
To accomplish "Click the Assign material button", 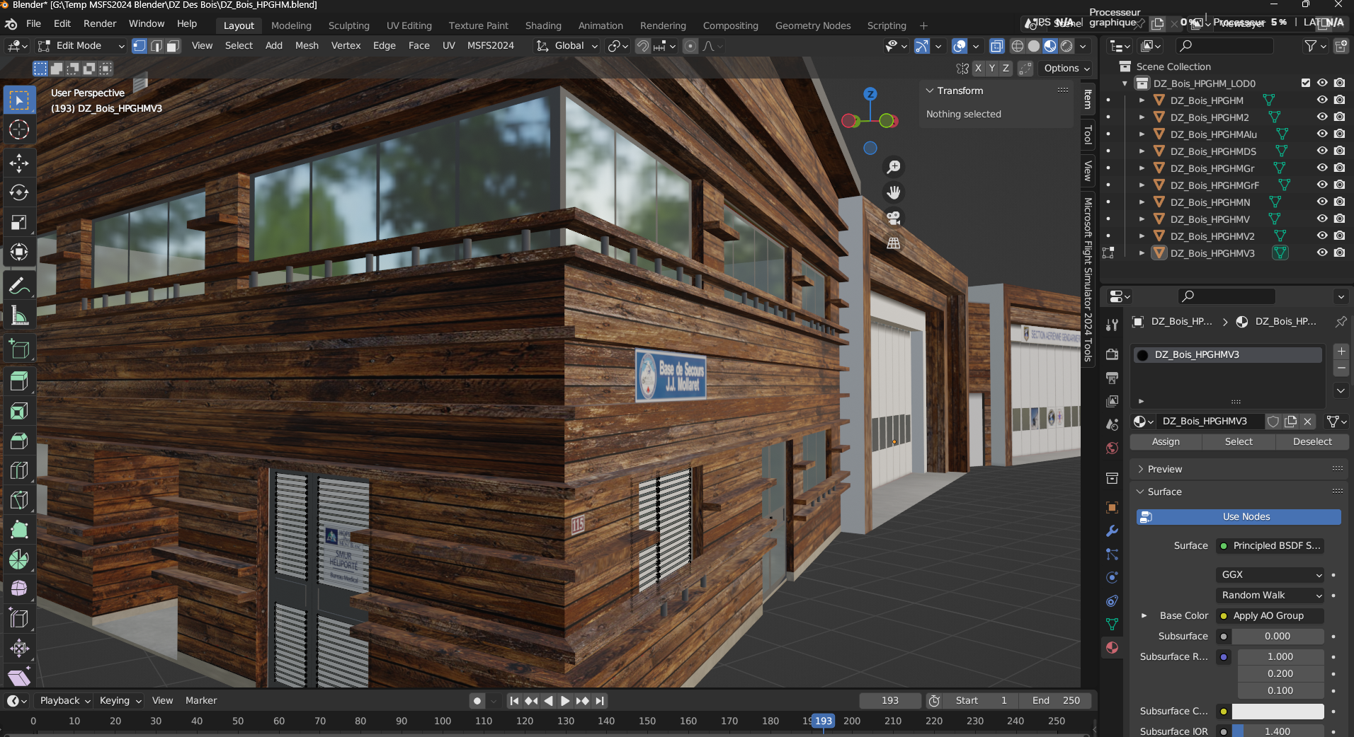I will point(1166,441).
